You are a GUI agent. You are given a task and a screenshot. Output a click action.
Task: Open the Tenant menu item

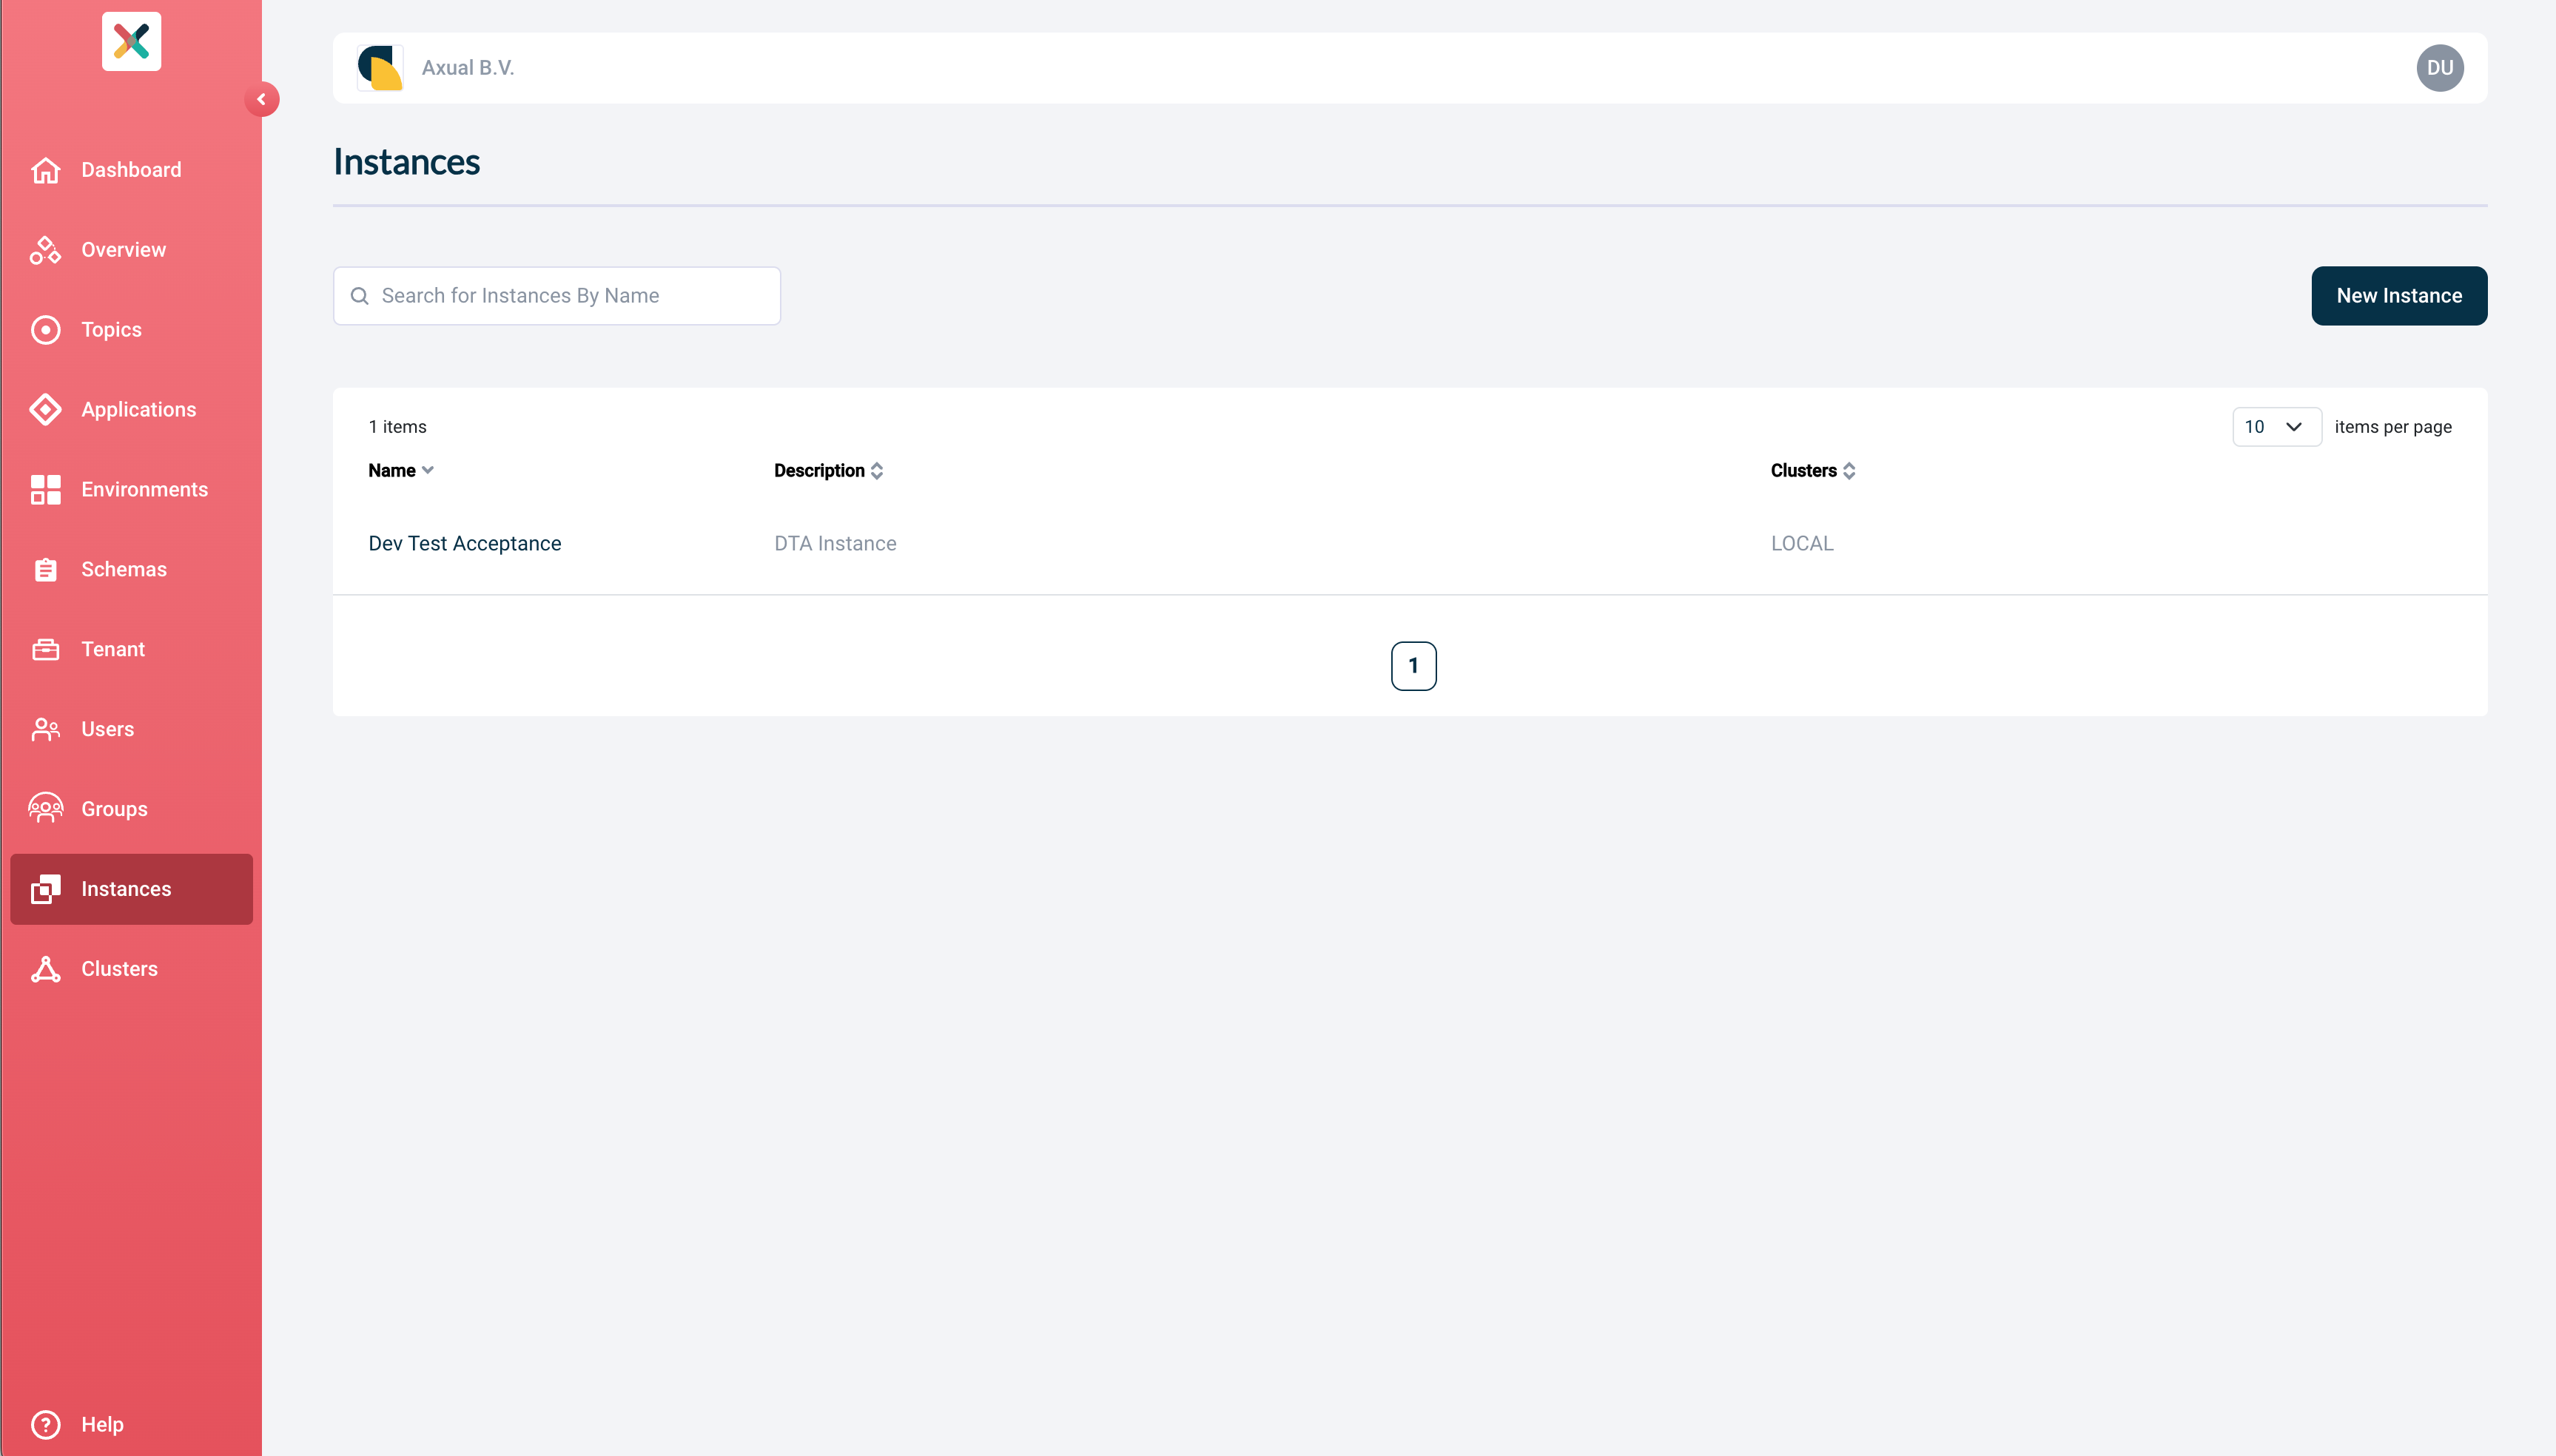tap(113, 649)
